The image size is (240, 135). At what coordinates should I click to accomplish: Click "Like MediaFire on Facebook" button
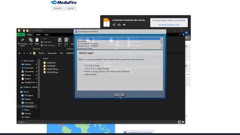(x=138, y=132)
